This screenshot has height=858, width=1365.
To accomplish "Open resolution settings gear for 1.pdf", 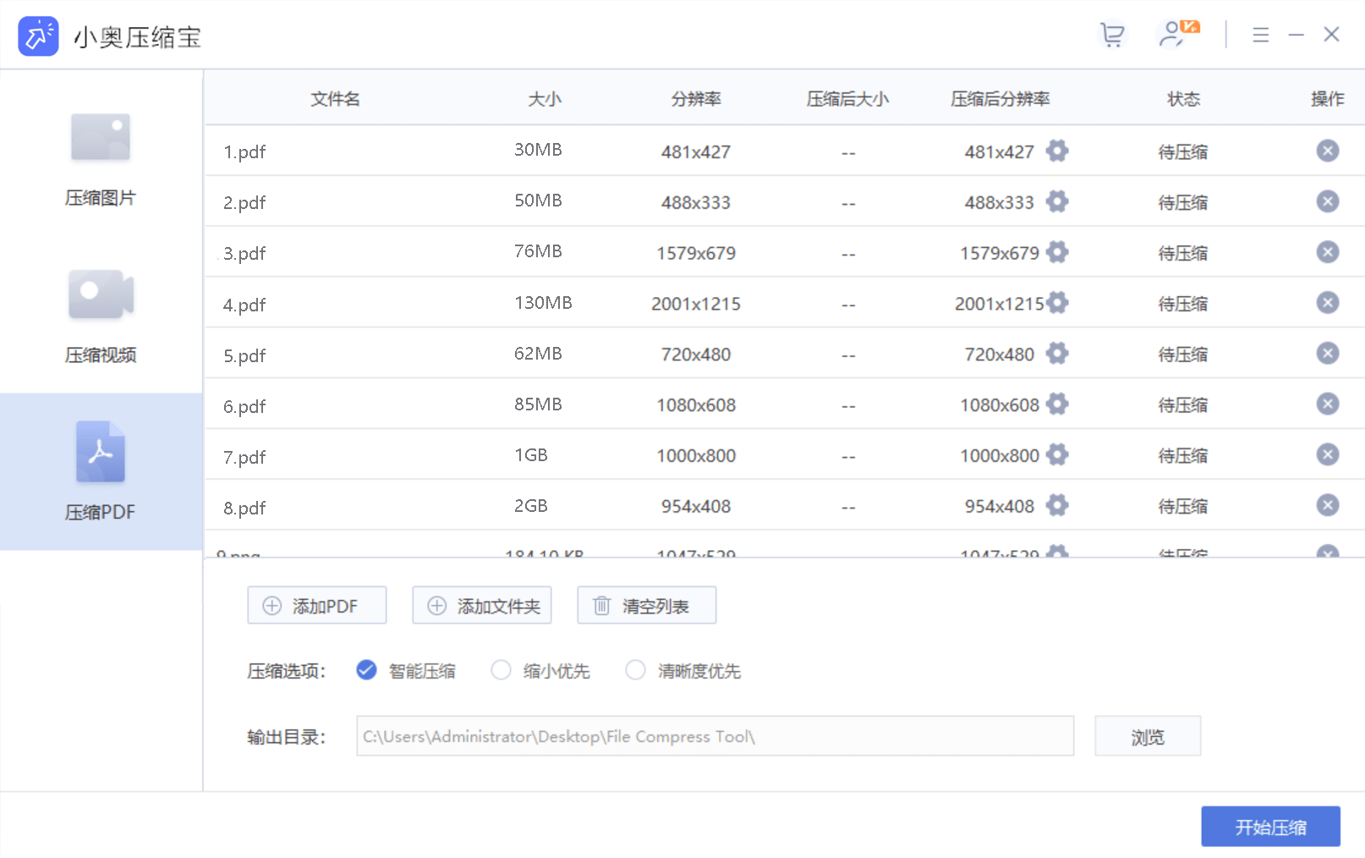I will click(x=1057, y=151).
